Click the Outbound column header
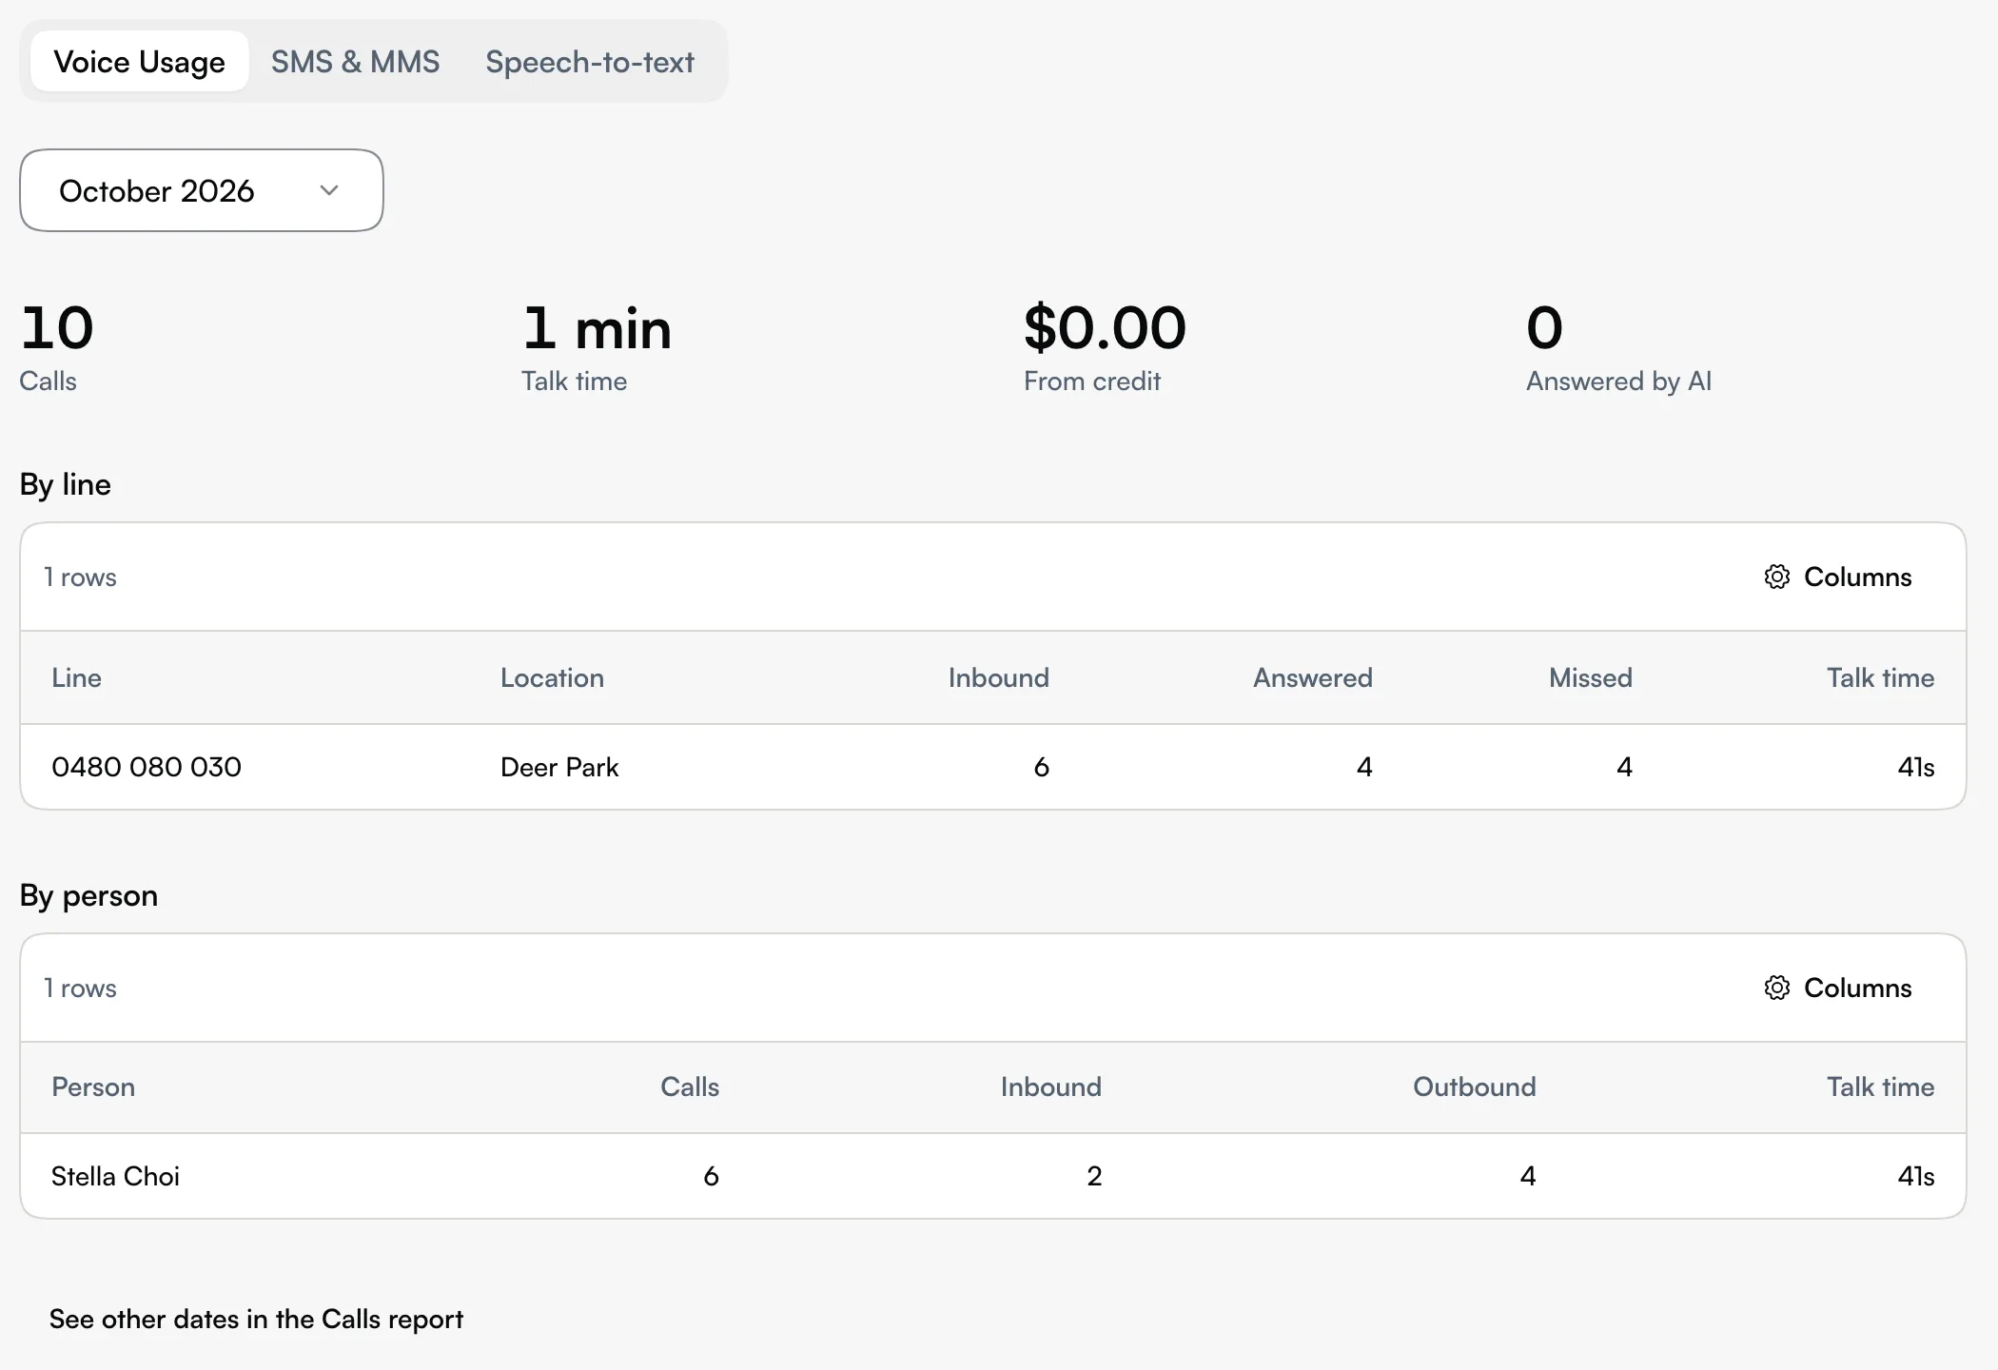1998x1370 pixels. [1474, 1086]
